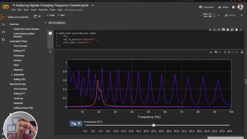Go to Overview in contents
Image resolution: width=247 pixels, height=139 pixels.
tap(14, 24)
